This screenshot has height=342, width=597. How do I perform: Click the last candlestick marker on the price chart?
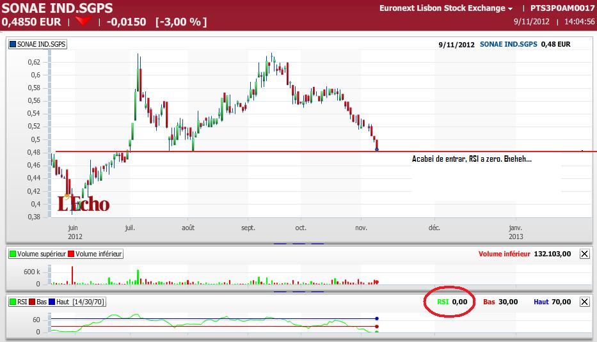(x=377, y=150)
